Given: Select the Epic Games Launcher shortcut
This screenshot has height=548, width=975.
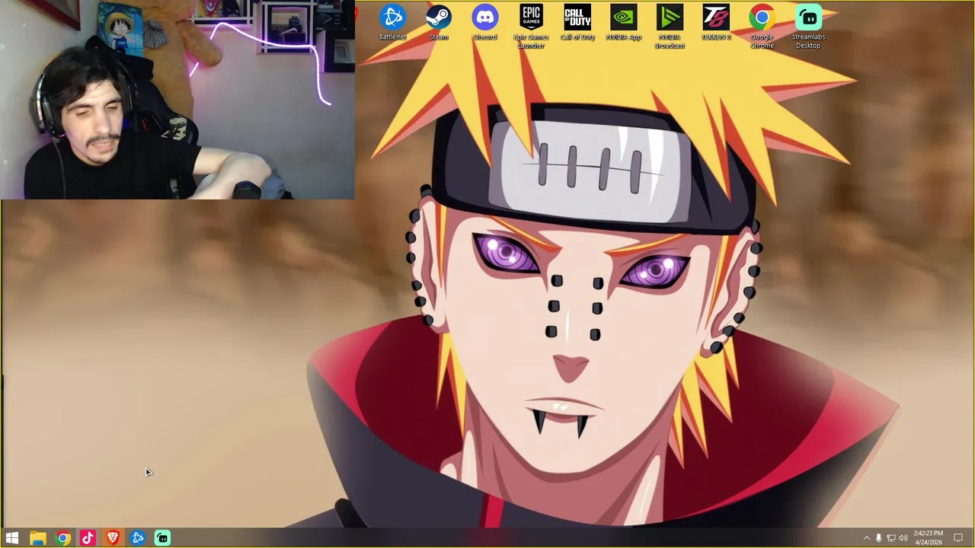Looking at the screenshot, I should tap(531, 27).
